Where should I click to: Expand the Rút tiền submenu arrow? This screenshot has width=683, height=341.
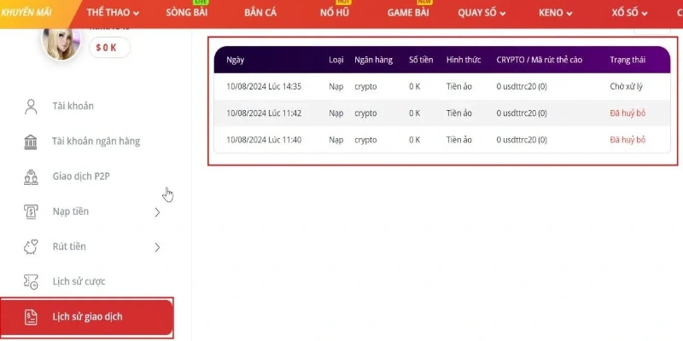pos(157,247)
